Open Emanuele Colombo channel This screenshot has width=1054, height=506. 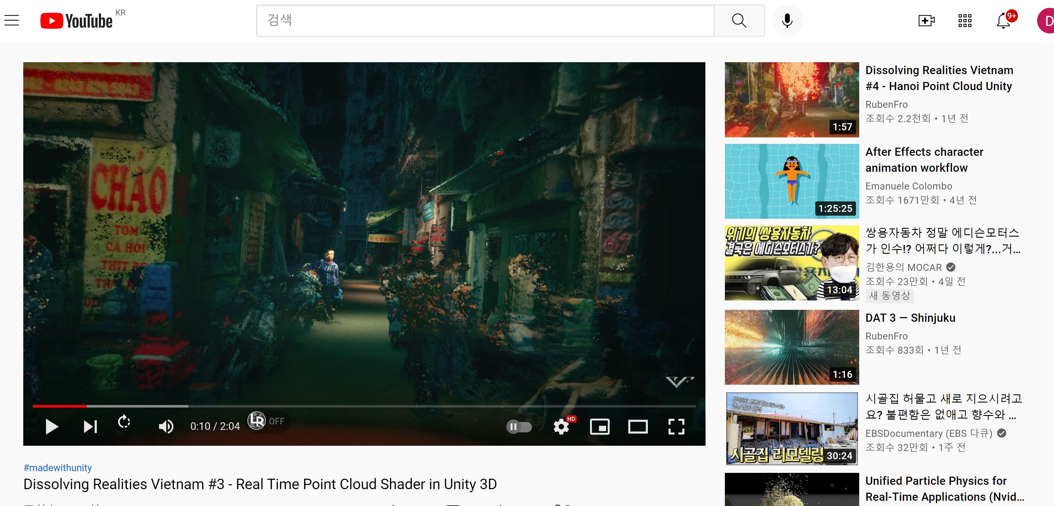tap(909, 186)
